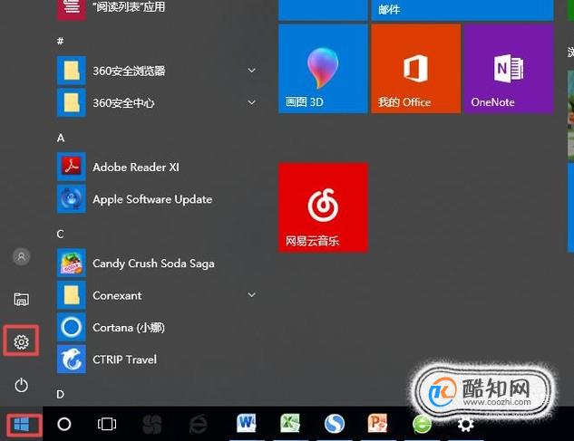Launch Excel from the taskbar
This screenshot has width=574, height=441.
click(x=290, y=424)
